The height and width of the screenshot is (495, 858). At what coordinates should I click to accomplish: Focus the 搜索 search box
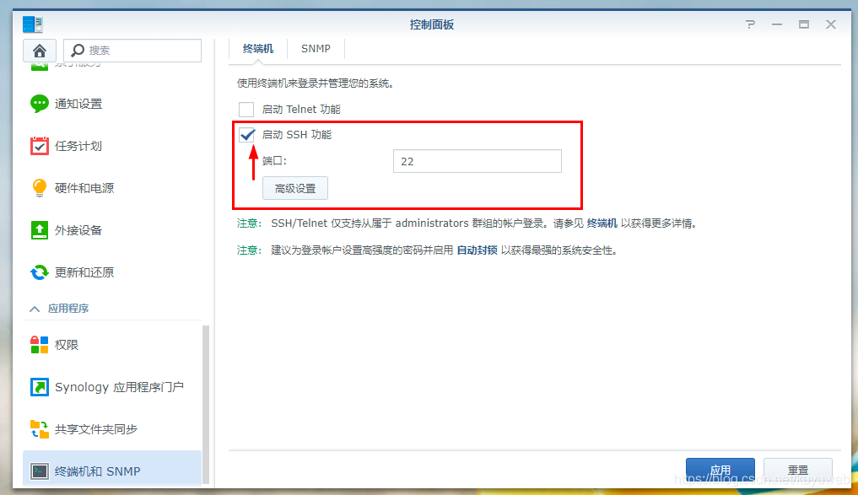pyautogui.click(x=132, y=51)
